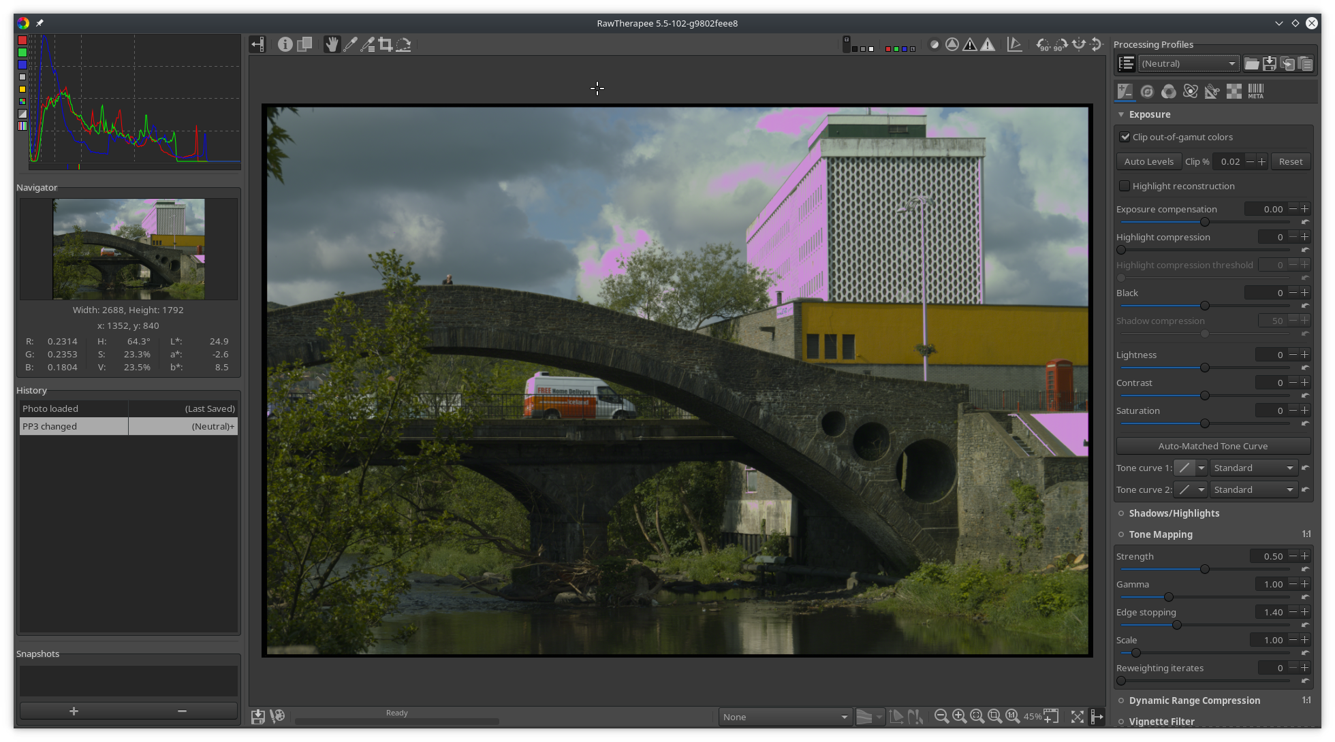Uncheck Clip out-of-gamut colors
Image resolution: width=1335 pixels, height=742 pixels.
tap(1125, 137)
